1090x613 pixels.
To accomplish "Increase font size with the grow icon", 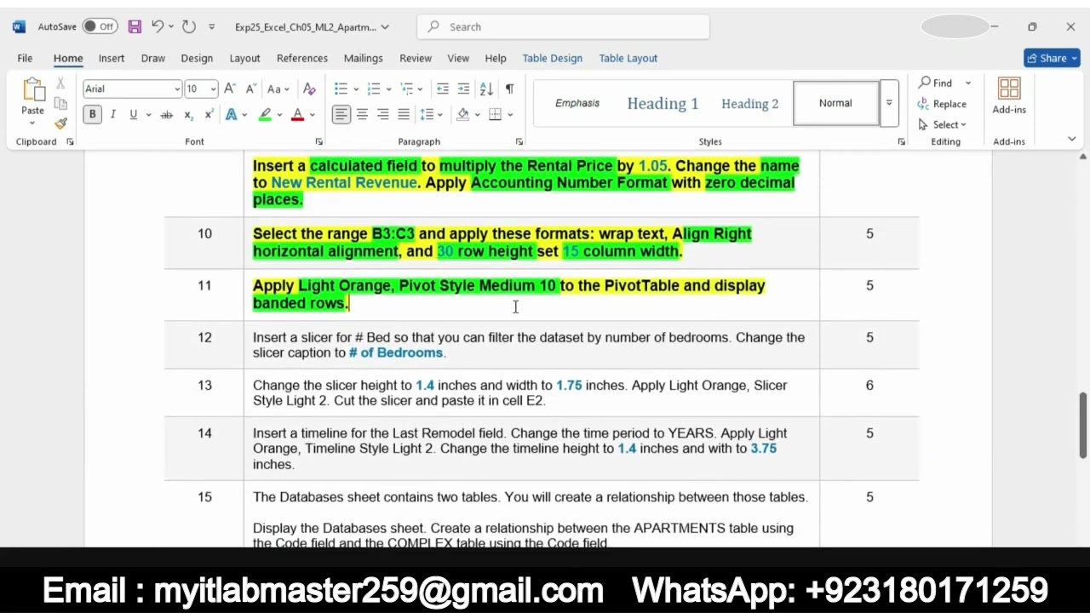I will (x=229, y=89).
